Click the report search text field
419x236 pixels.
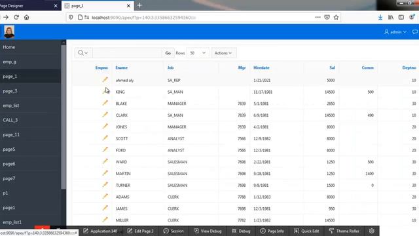(x=127, y=53)
